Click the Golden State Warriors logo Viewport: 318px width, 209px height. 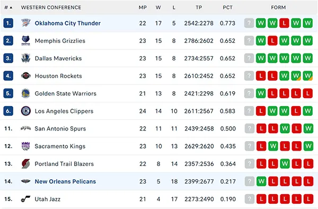(26, 93)
